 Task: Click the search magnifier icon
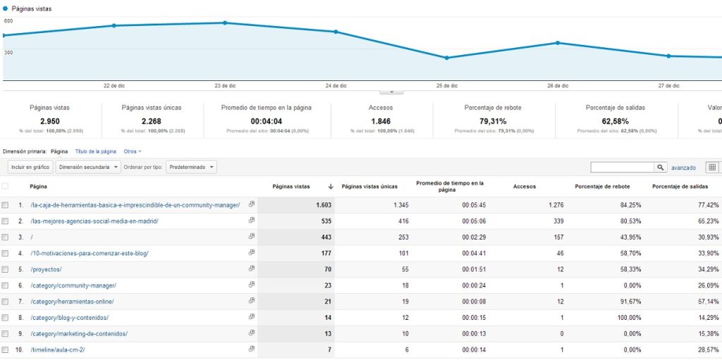tap(660, 167)
